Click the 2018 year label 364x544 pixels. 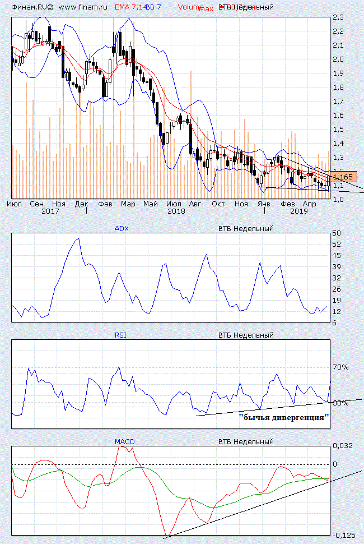(176, 211)
